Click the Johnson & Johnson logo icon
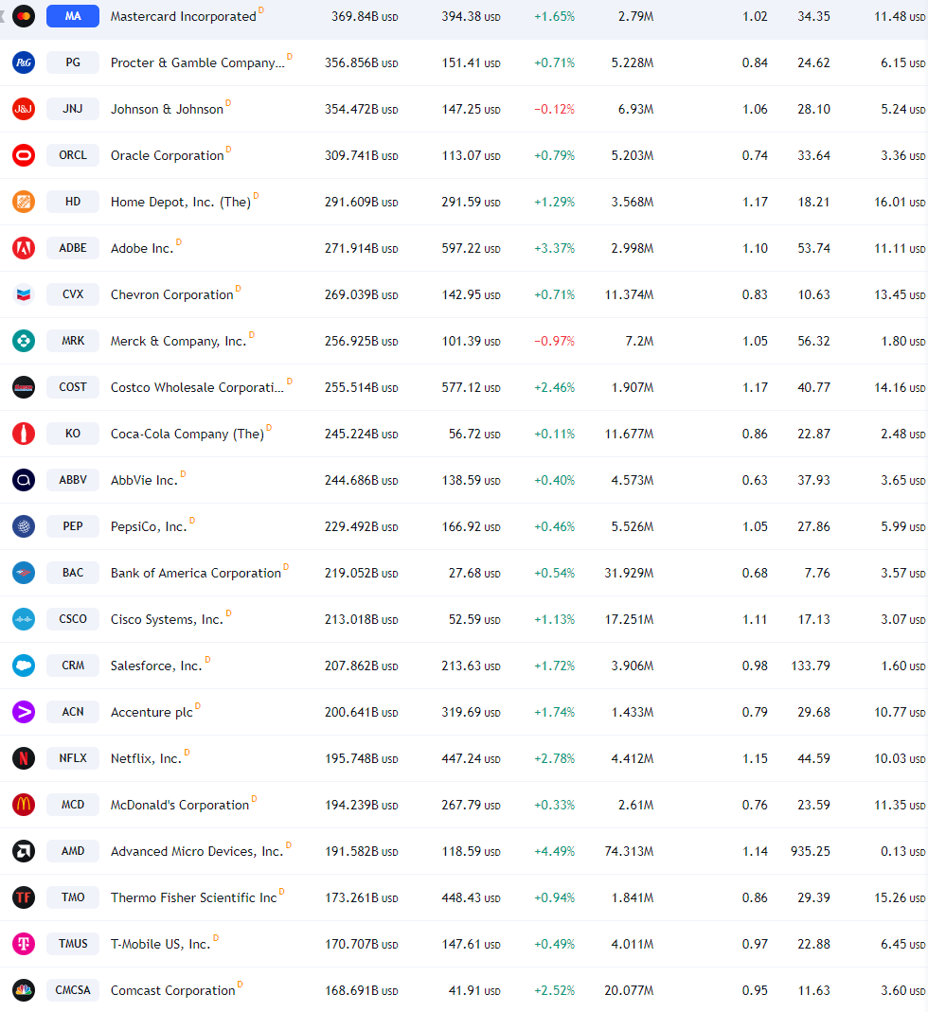Screen dimensions: 928x1012 tap(24, 109)
